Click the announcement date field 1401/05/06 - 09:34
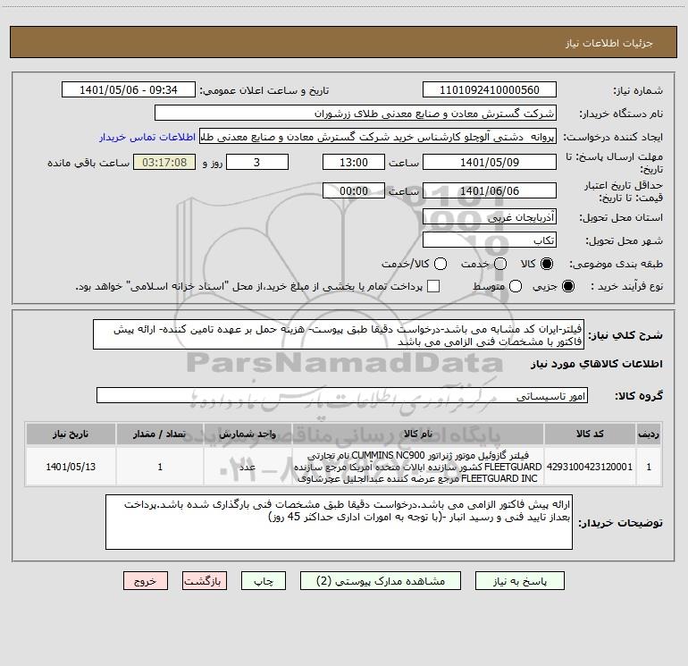 pos(129,90)
